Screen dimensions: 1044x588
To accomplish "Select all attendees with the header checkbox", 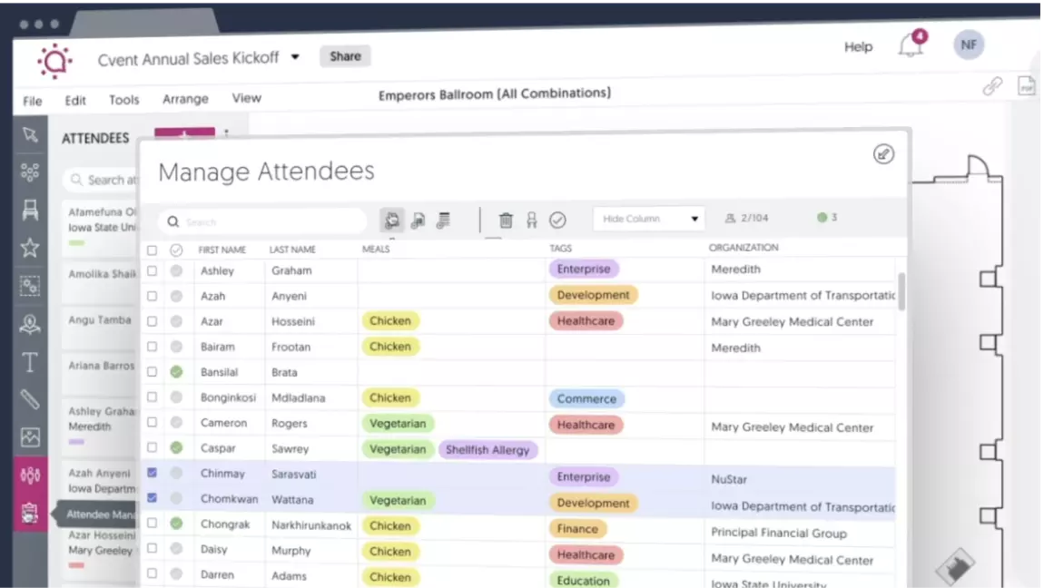I will click(x=152, y=250).
